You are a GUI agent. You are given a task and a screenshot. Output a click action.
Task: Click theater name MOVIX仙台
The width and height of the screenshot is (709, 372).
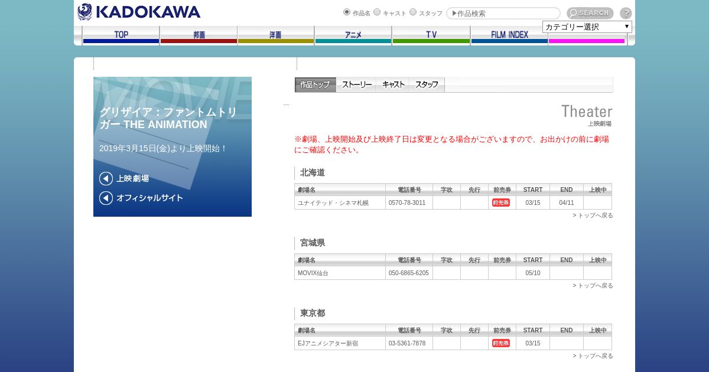313,273
